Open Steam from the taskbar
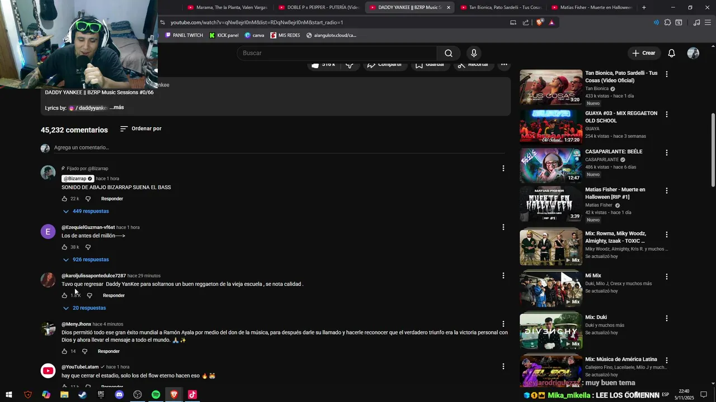Viewport: 716px width, 402px height. pyautogui.click(x=82, y=395)
